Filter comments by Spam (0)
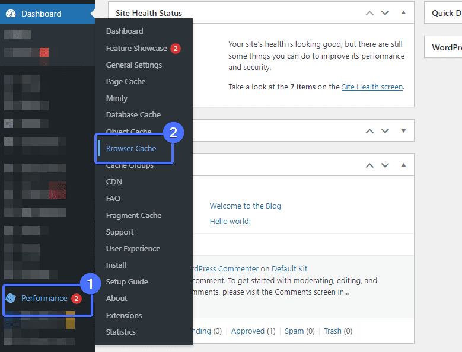This screenshot has height=352, width=462. pyautogui.click(x=299, y=331)
